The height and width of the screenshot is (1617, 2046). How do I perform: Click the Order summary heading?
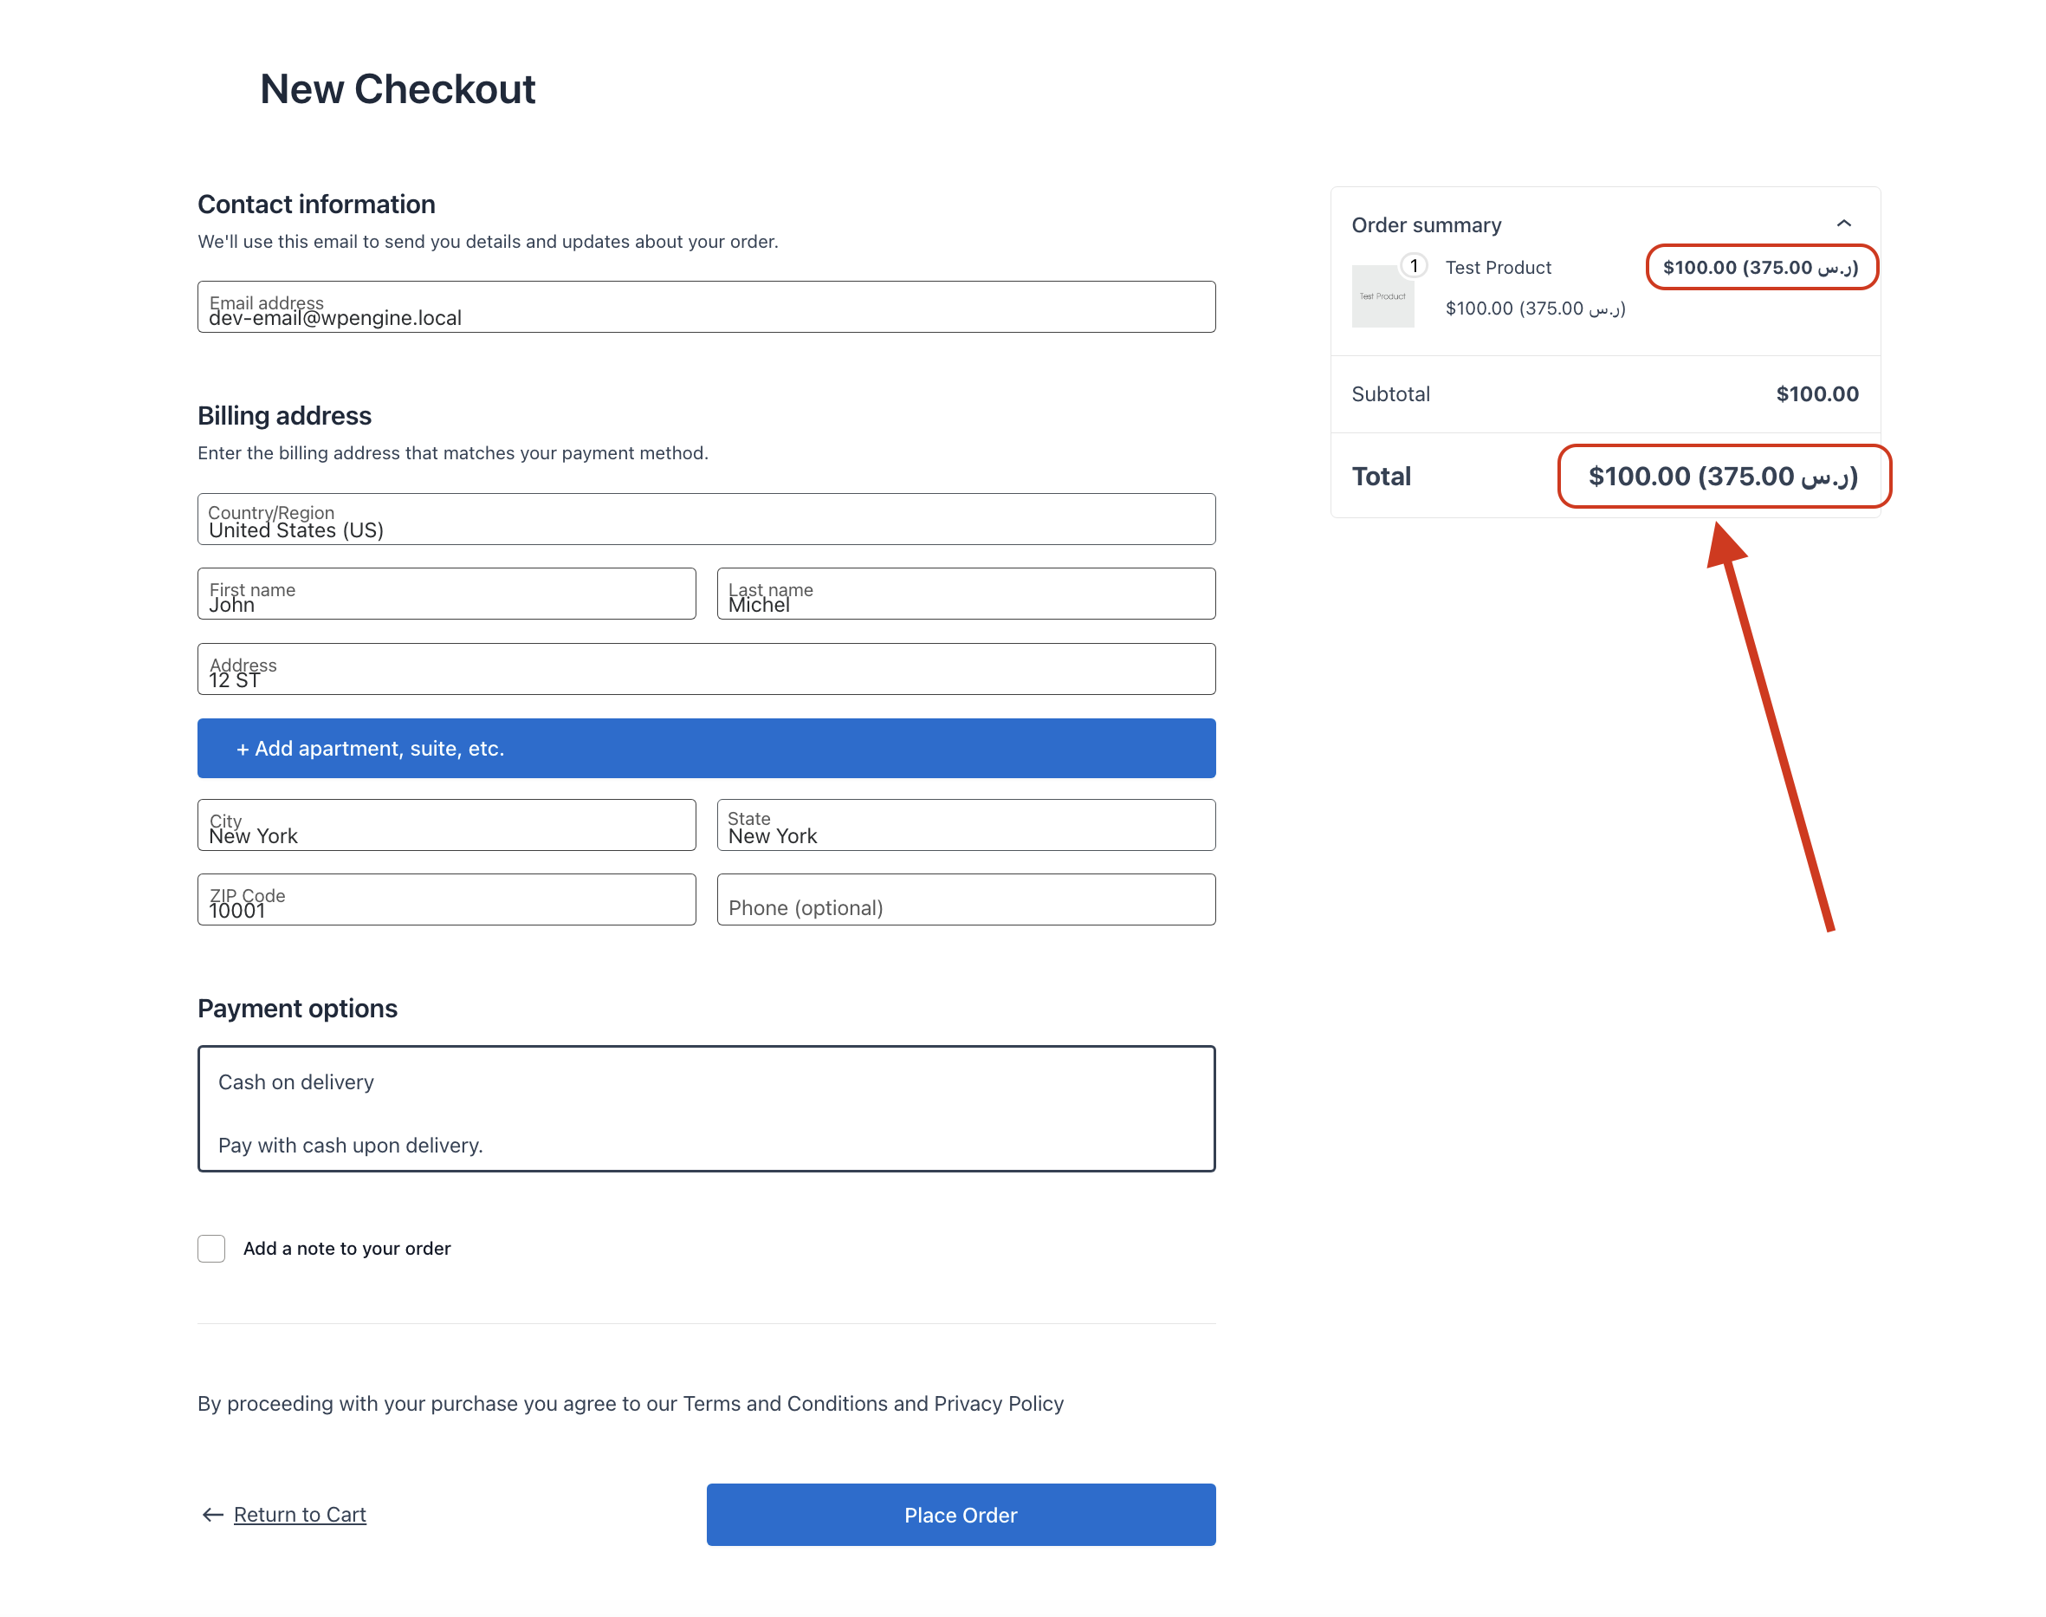[x=1426, y=225]
